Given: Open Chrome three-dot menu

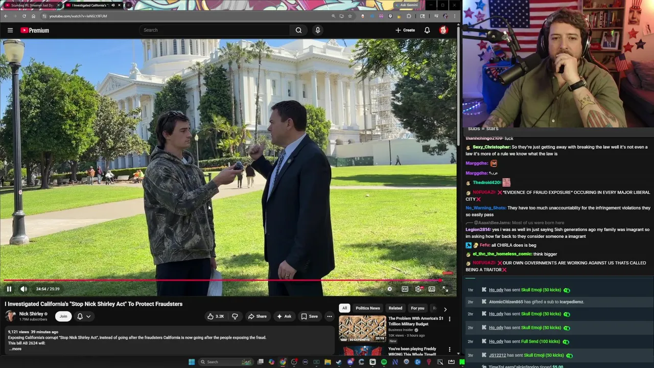Looking at the screenshot, I should click(x=454, y=16).
